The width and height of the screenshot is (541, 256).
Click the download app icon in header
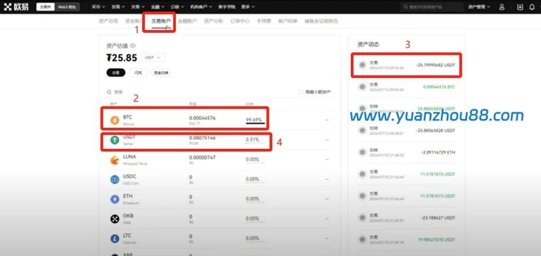tap(519, 7)
